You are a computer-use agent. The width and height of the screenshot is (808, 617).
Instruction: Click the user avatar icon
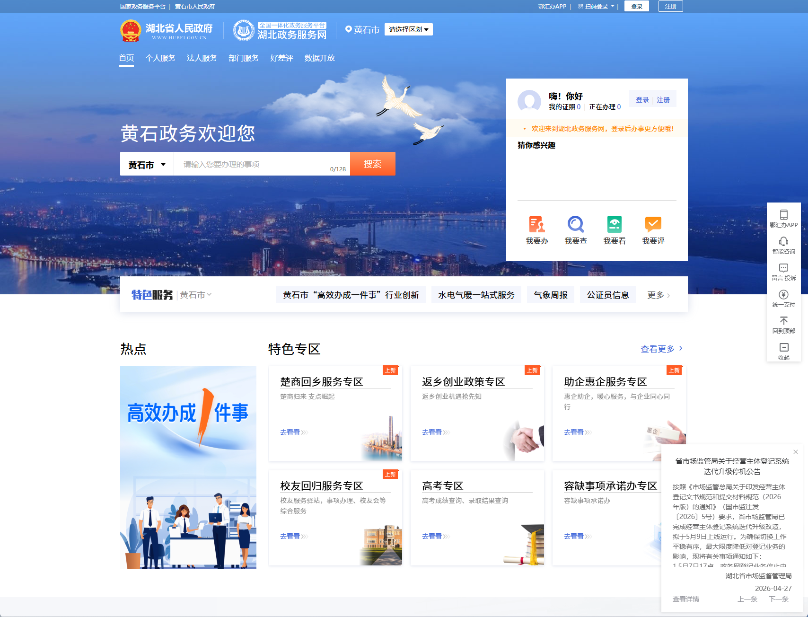click(x=529, y=101)
